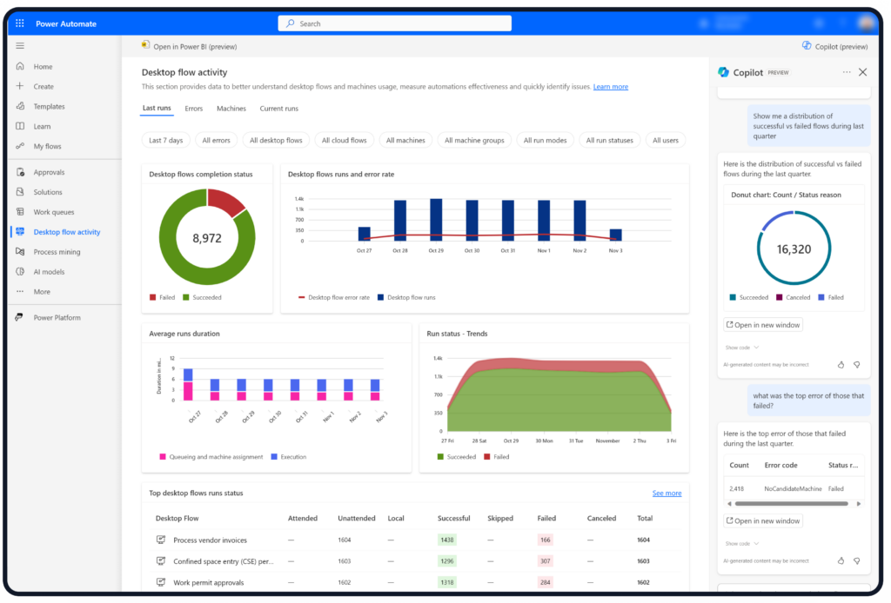Click the Home icon in sidebar
Image resolution: width=891 pixels, height=603 pixels.
click(x=20, y=66)
